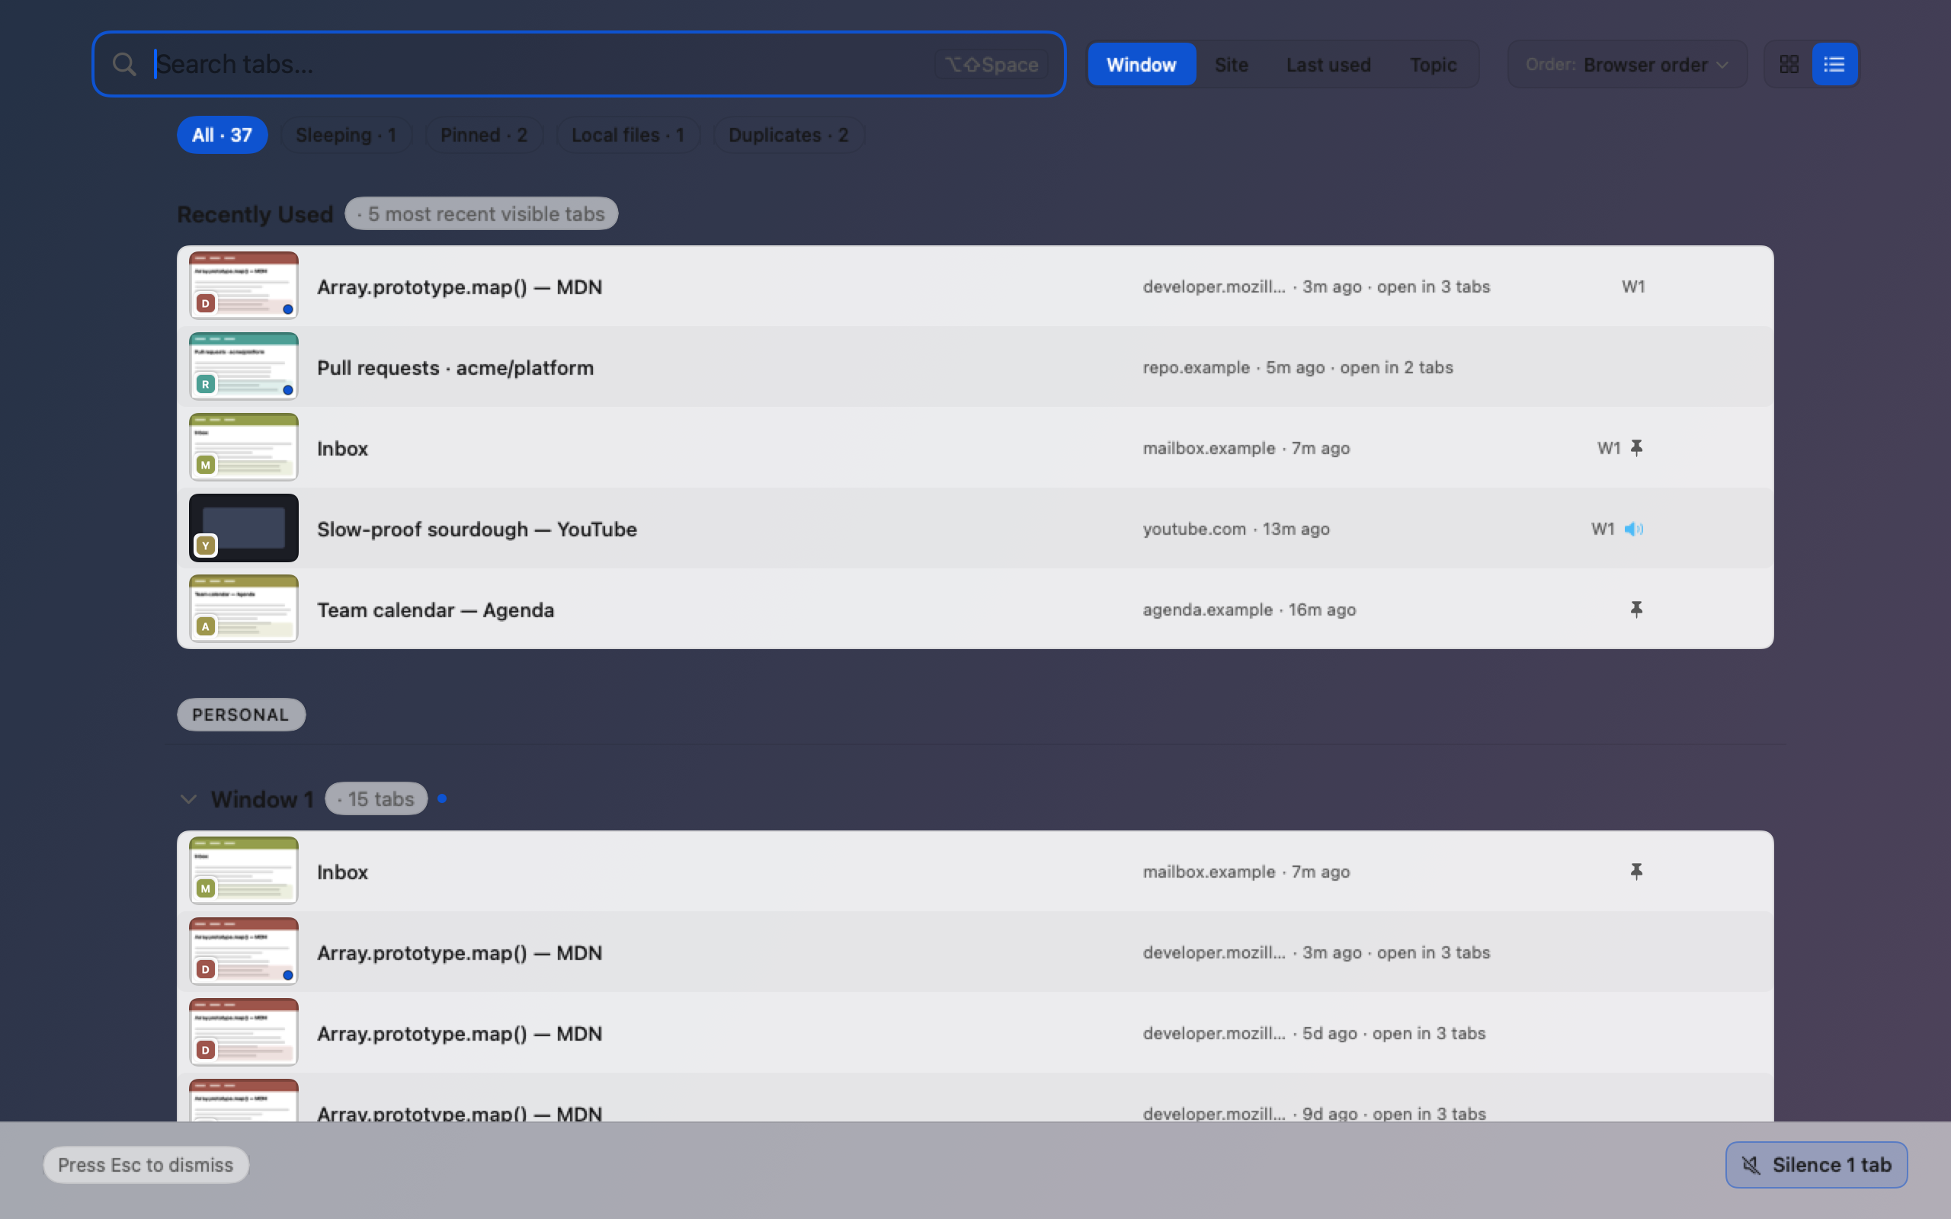Toggle the Pinned filter chip
1951x1219 pixels.
(484, 136)
